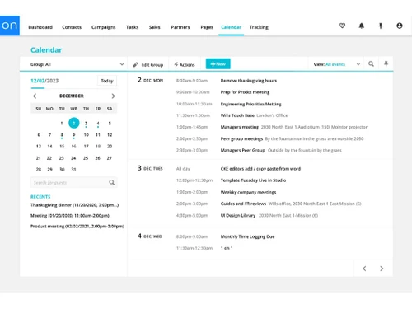Screen dimensions: 412x309
Task: Open notifications bell icon
Action: pos(362,26)
